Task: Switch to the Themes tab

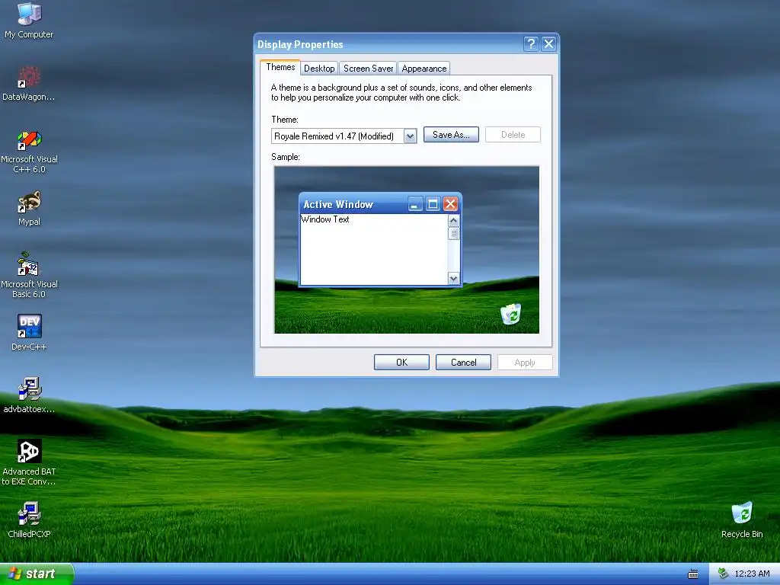Action: click(280, 67)
